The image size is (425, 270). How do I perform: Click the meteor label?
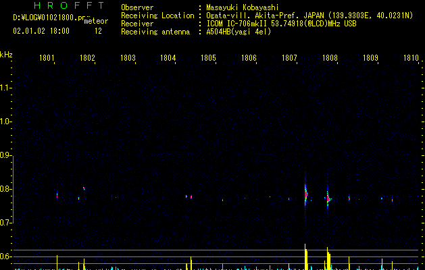[x=96, y=21]
